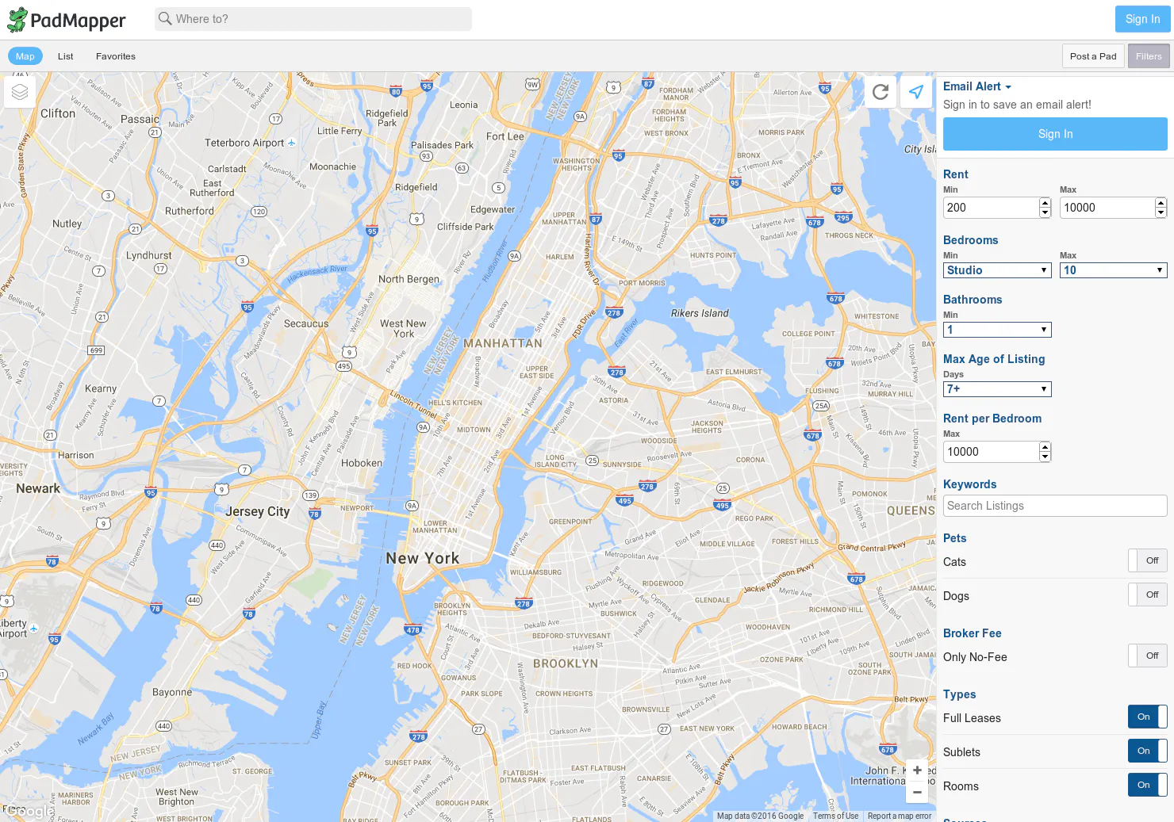Click Post a Pad button
The width and height of the screenshot is (1174, 822).
tap(1093, 56)
